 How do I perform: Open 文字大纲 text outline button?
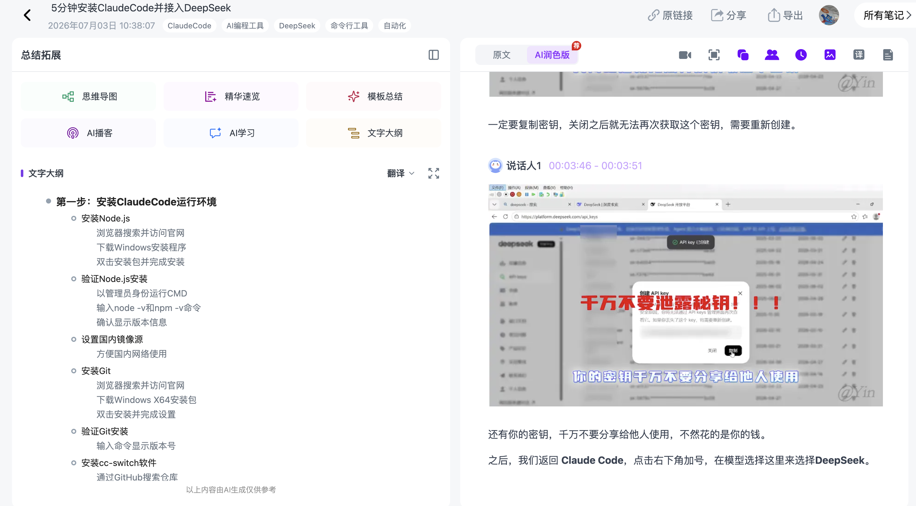374,133
